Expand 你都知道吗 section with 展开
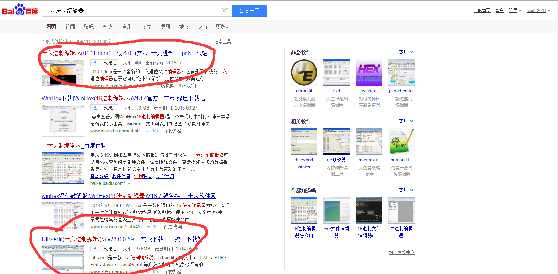The width and height of the screenshot is (558, 274). pyautogui.click(x=406, y=190)
